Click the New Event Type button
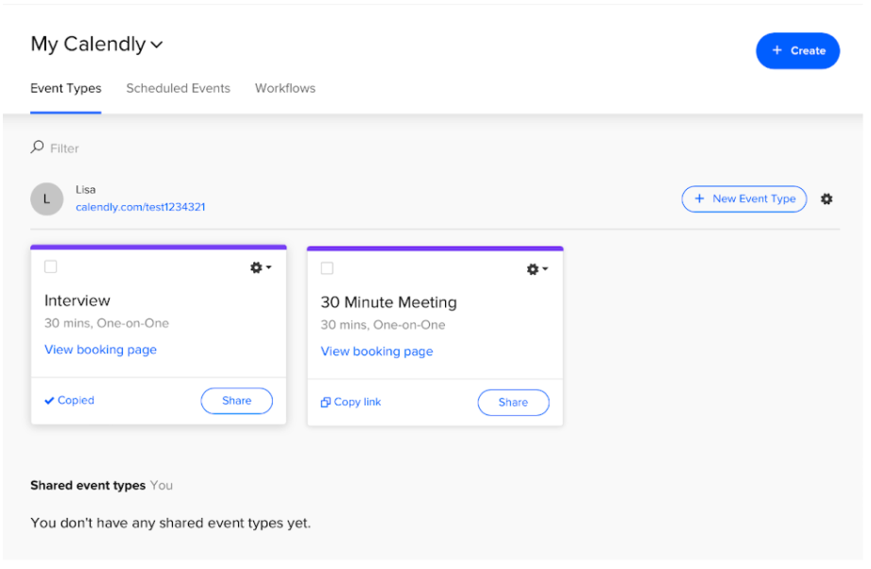 pos(744,198)
